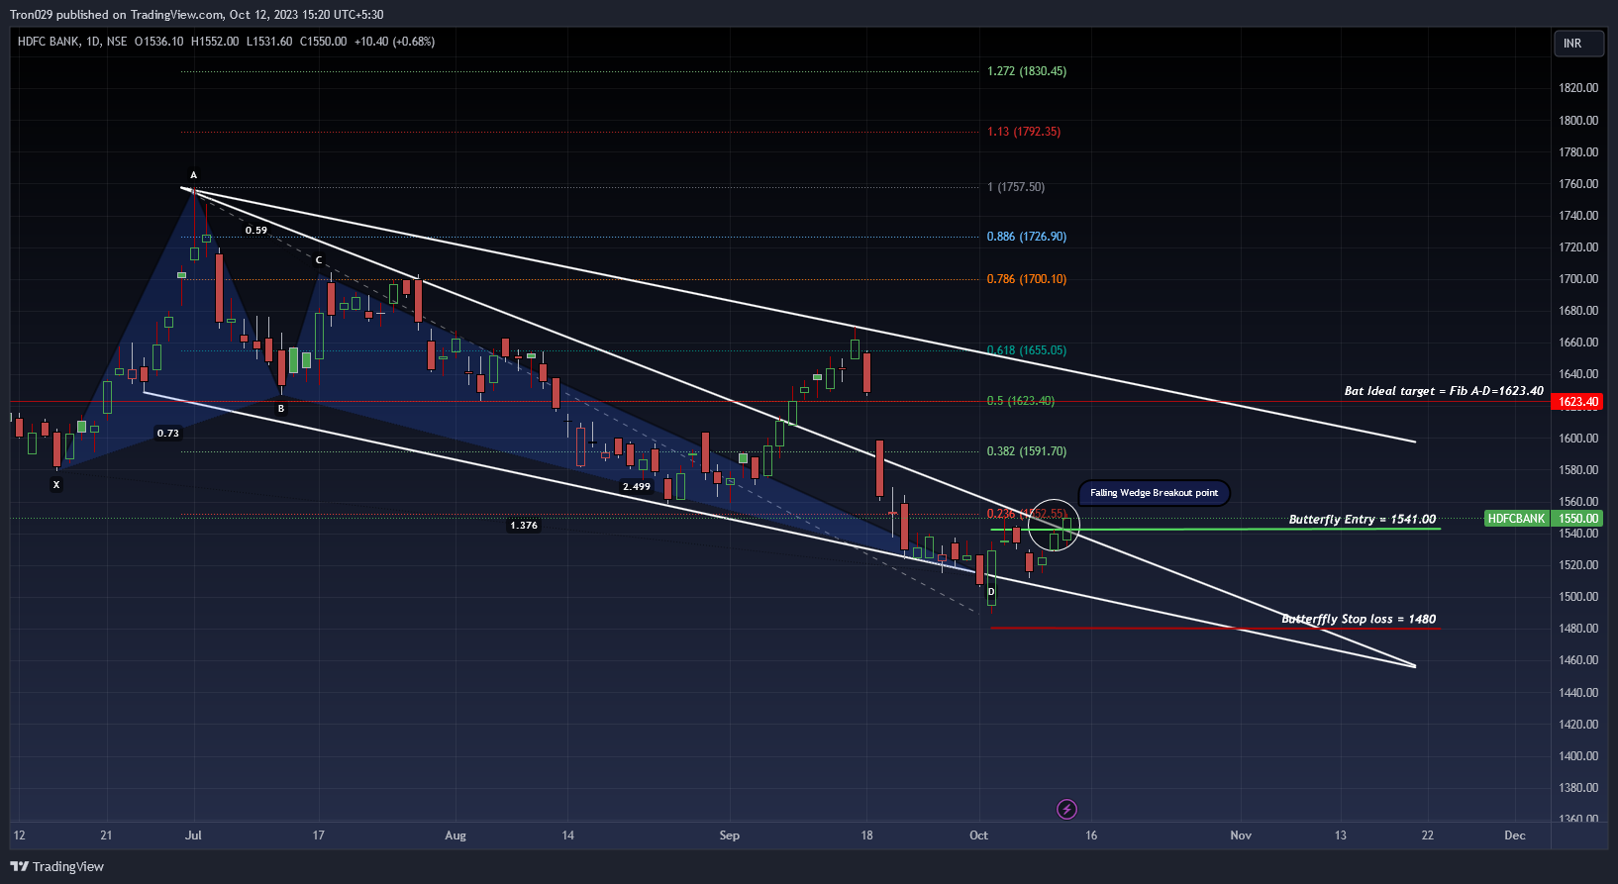Click the 1820.00 price axis label
The width and height of the screenshot is (1618, 884).
tap(1578, 88)
